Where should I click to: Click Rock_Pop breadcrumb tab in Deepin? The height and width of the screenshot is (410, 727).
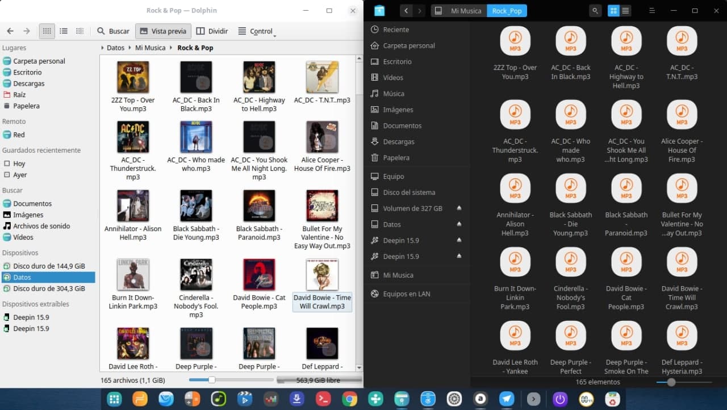coord(507,11)
